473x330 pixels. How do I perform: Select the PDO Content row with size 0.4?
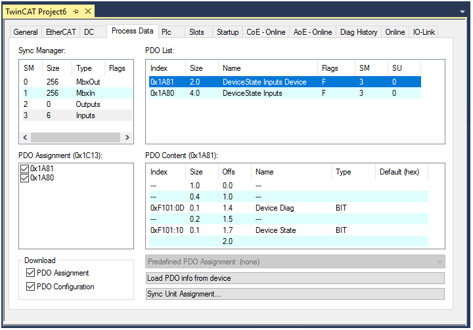click(x=288, y=197)
